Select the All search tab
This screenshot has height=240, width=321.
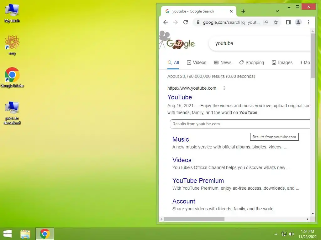(173, 62)
